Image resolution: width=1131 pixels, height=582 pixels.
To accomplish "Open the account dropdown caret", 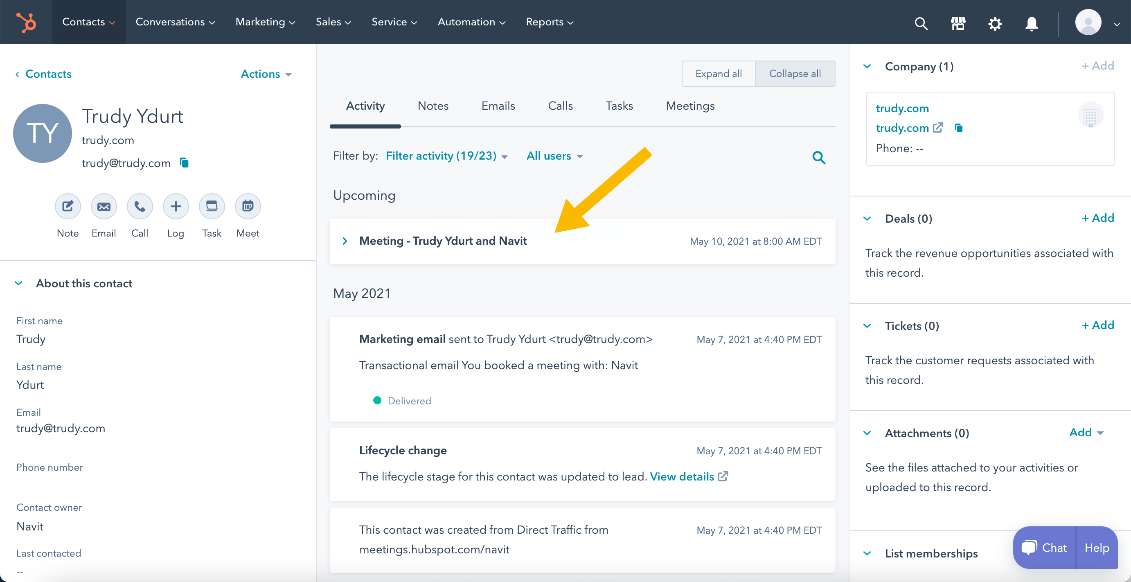I will coord(1117,24).
